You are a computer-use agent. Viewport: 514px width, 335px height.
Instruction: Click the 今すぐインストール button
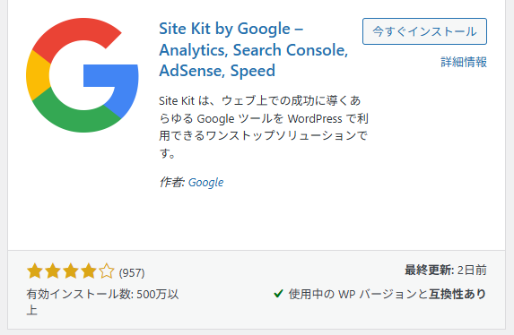click(x=424, y=31)
